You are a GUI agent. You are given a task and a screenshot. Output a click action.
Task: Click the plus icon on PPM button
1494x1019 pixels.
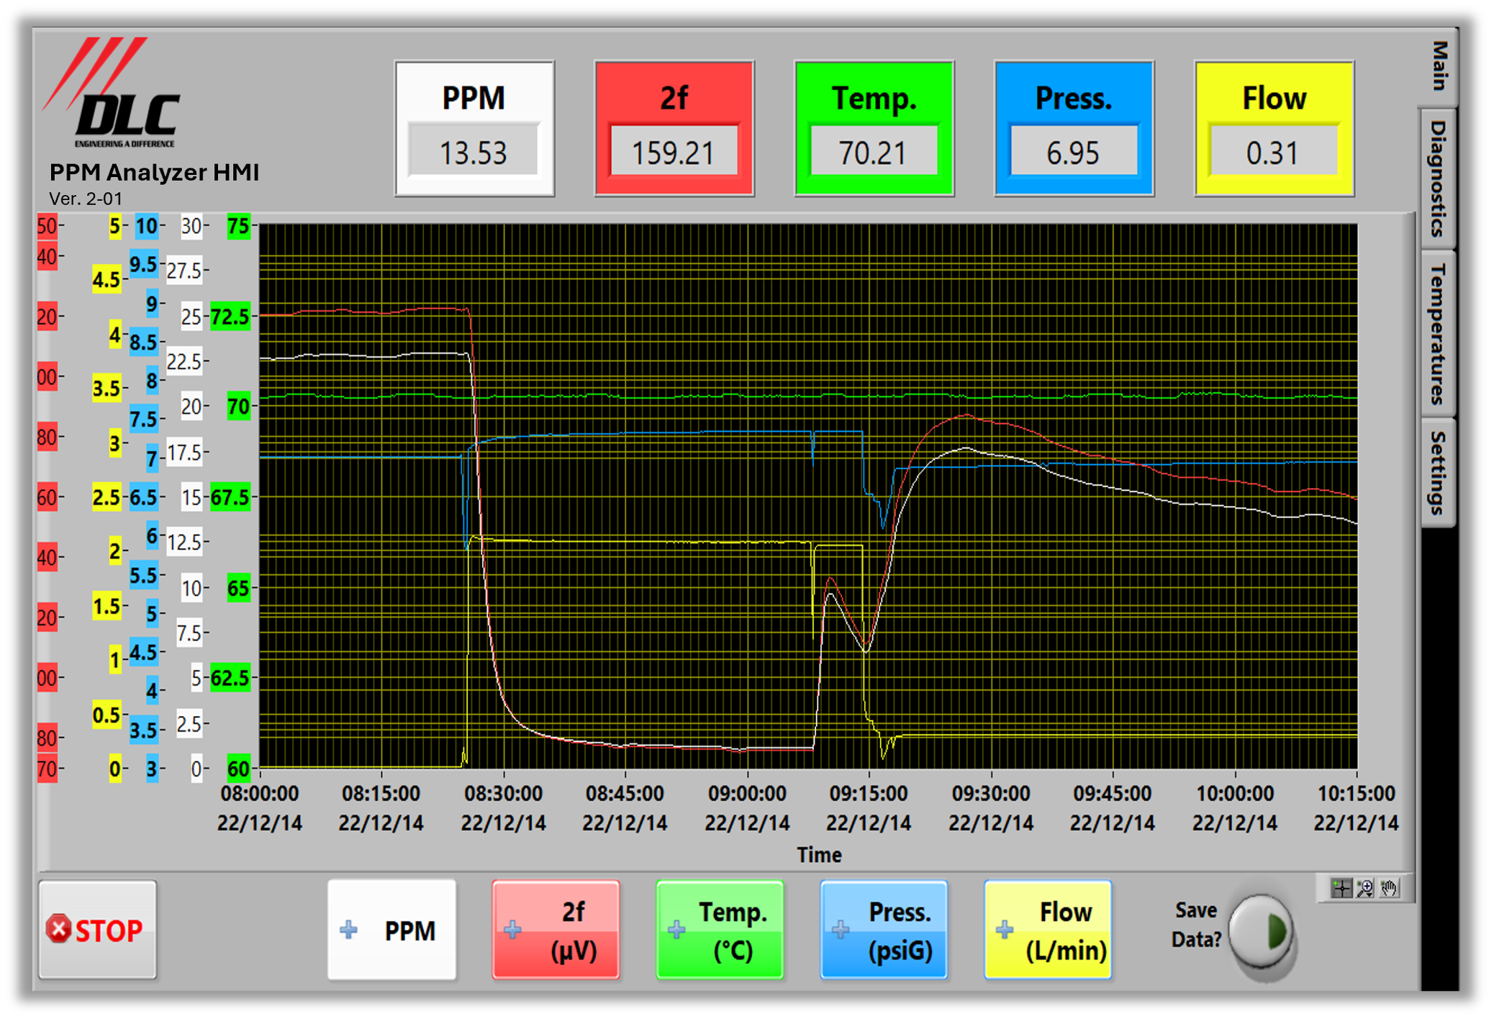pyautogui.click(x=348, y=930)
